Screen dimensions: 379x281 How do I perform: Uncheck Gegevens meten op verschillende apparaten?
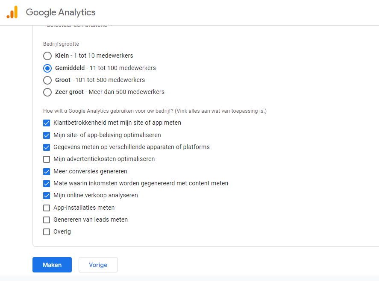pos(47,147)
